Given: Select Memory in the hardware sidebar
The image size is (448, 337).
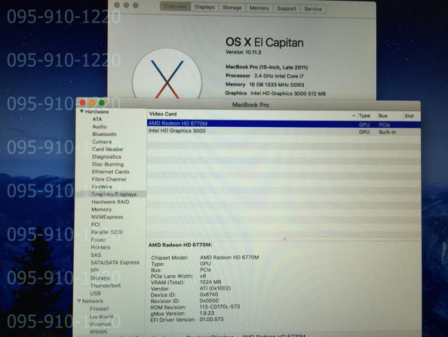Looking at the screenshot, I should point(101,209).
